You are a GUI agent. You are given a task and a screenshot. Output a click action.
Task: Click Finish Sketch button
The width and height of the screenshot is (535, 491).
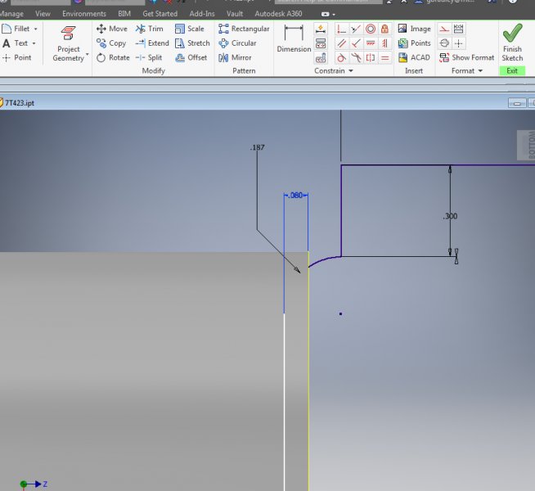click(512, 43)
